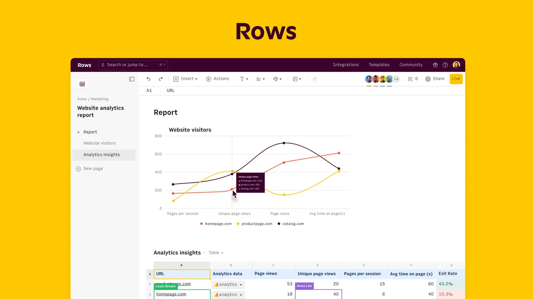The image size is (533, 299).
Task: Click the undo arrow icon
Action: coord(148,79)
